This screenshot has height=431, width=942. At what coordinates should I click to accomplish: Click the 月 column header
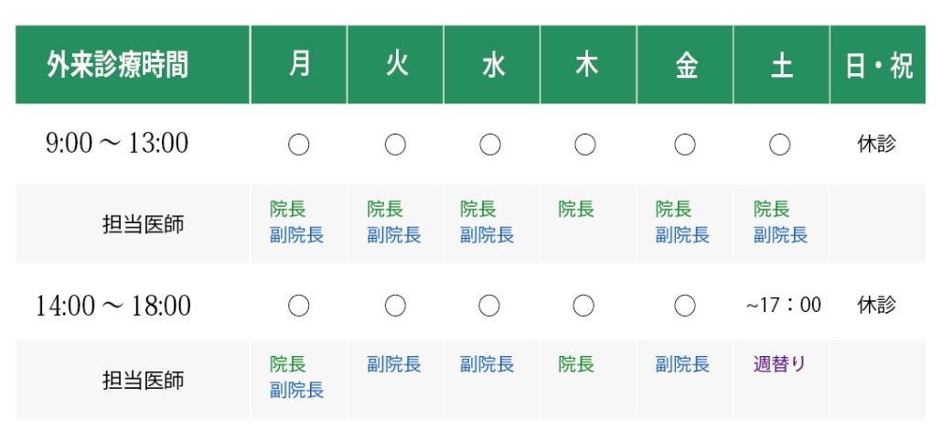pyautogui.click(x=298, y=64)
